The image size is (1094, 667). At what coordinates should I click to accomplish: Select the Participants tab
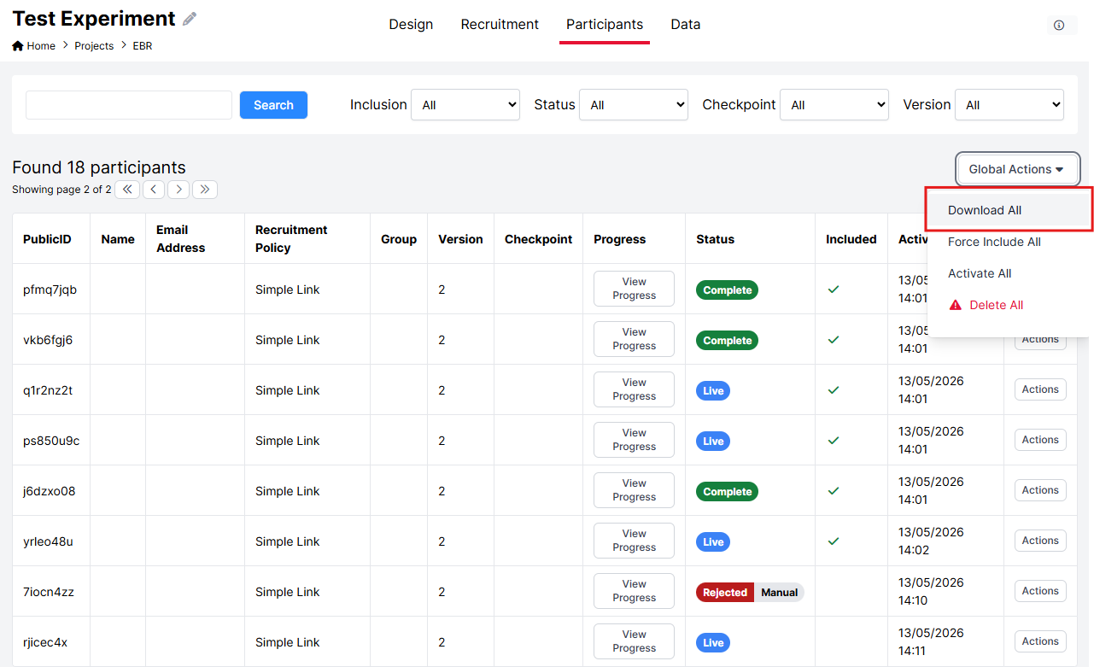pyautogui.click(x=605, y=25)
